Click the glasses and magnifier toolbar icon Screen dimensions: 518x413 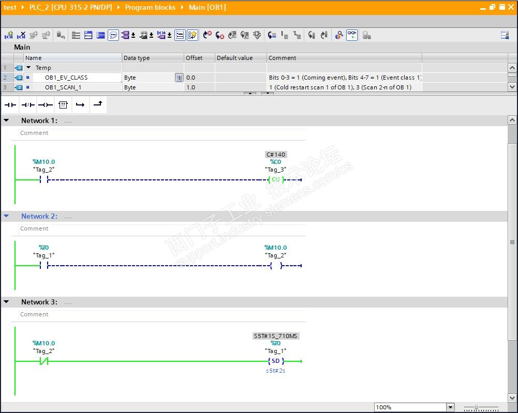(x=339, y=35)
